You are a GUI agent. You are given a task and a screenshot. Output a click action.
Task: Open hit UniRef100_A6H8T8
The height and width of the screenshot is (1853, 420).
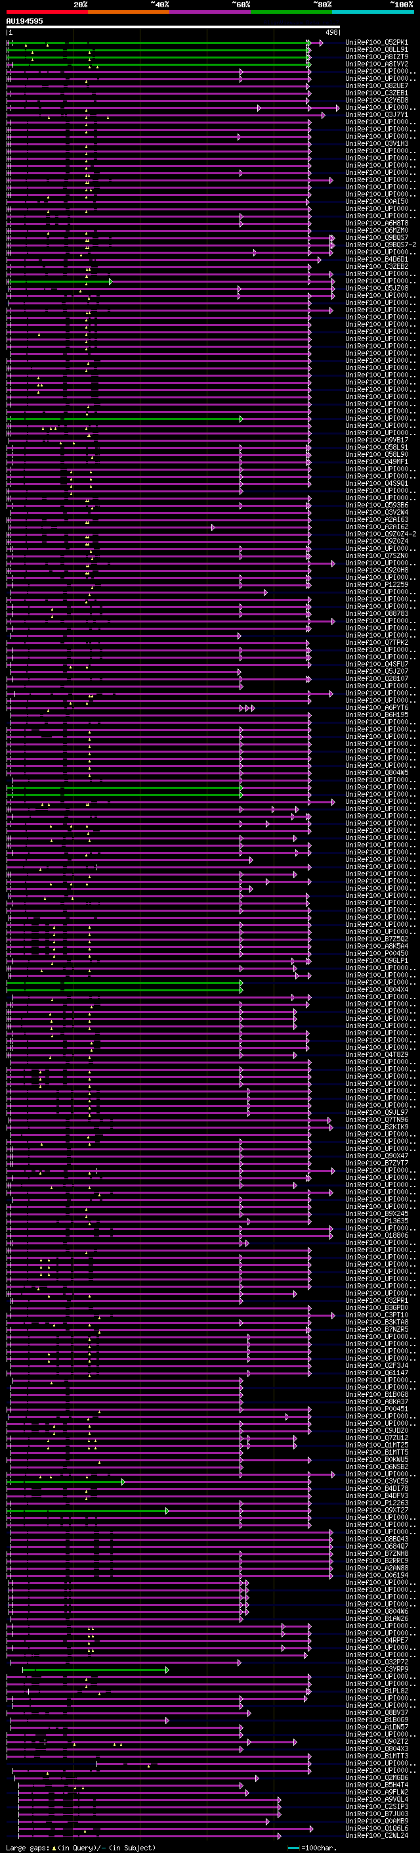[377, 223]
